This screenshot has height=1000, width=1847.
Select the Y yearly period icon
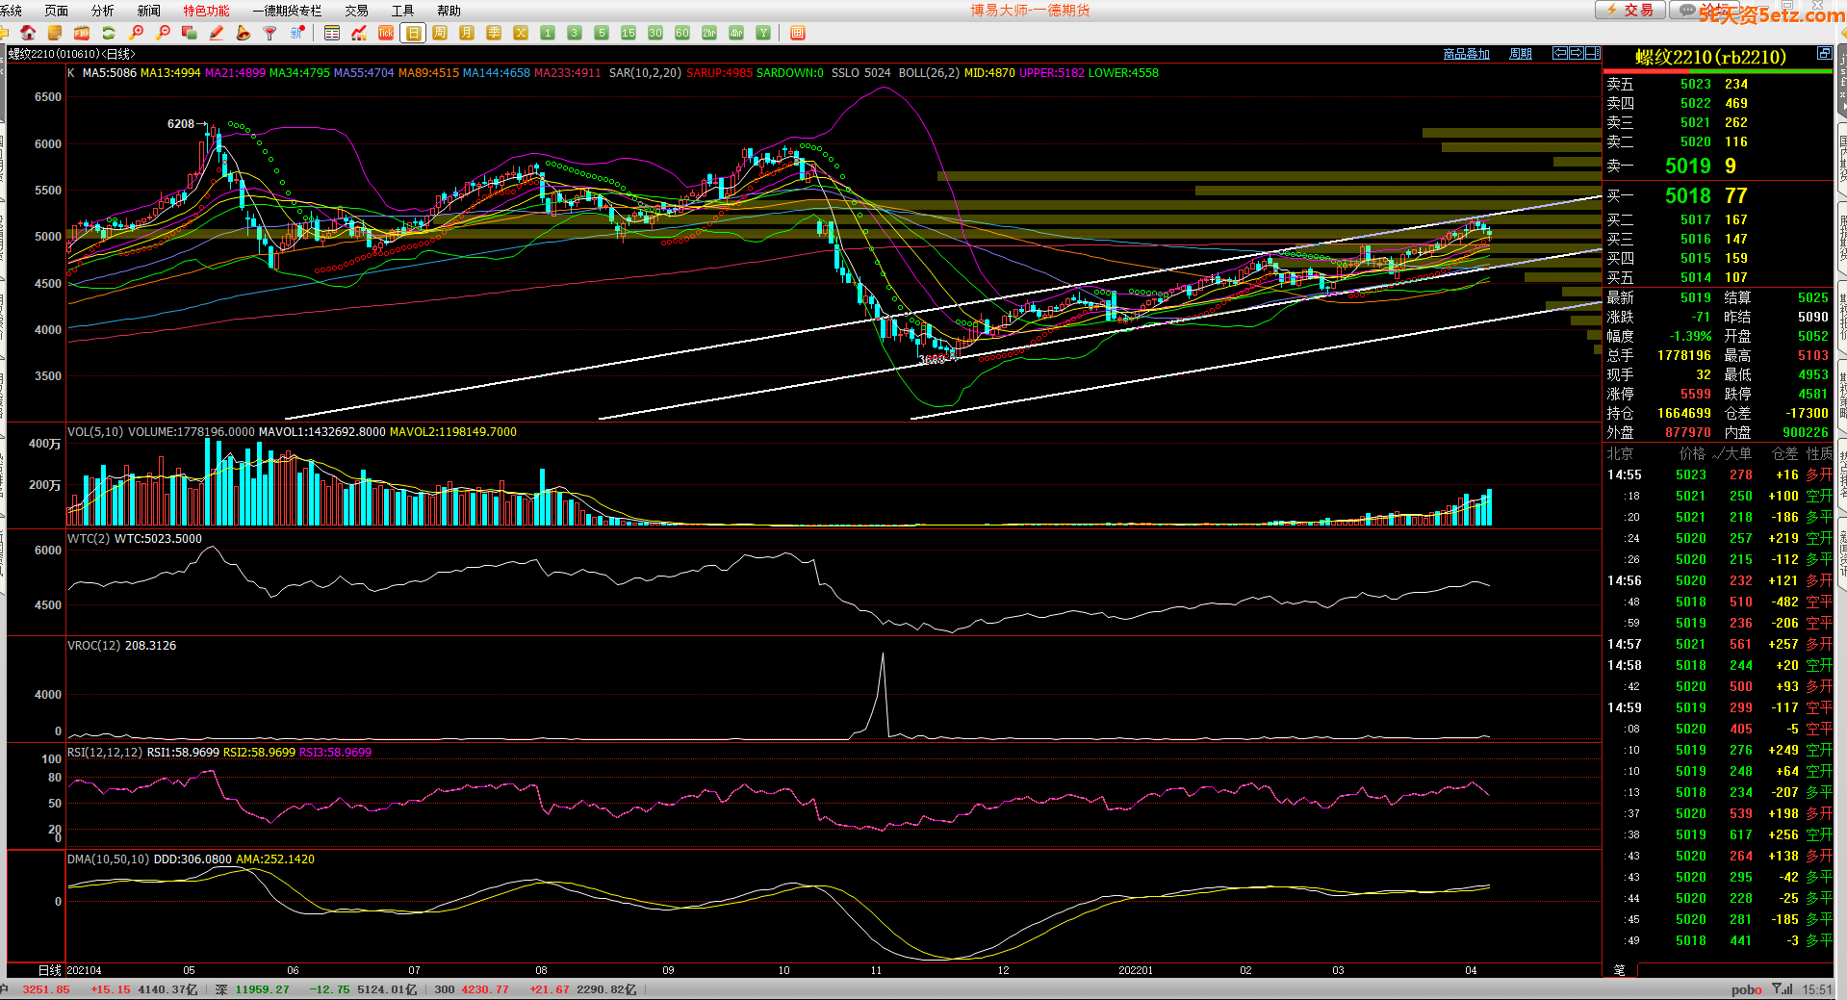[x=763, y=33]
